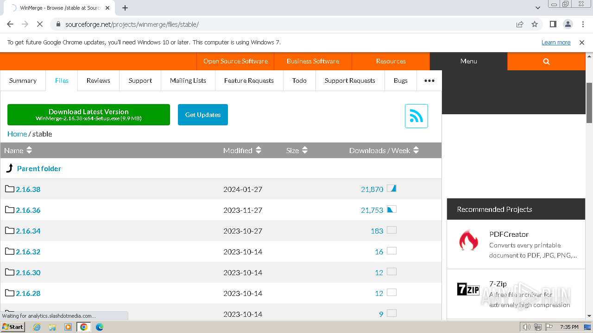Open the Feature Requests tab
The height and width of the screenshot is (333, 593).
(249, 80)
